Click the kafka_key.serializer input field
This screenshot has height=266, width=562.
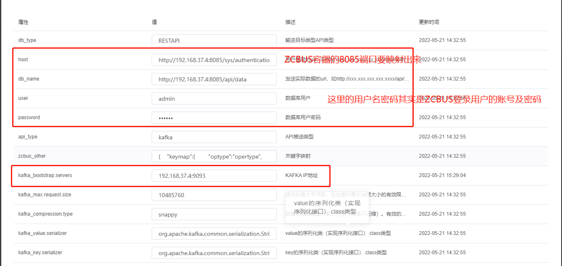point(214,253)
